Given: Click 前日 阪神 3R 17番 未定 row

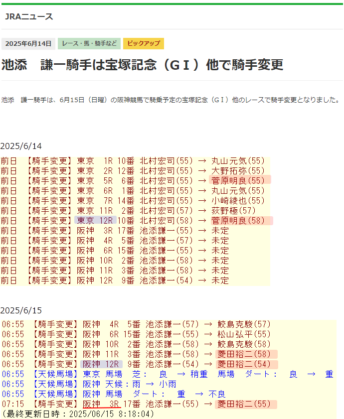Looking at the screenshot, I should click(x=115, y=231).
